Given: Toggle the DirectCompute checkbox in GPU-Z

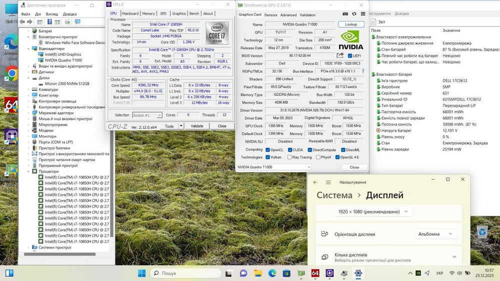Looking at the screenshot, I should pos(309,150).
